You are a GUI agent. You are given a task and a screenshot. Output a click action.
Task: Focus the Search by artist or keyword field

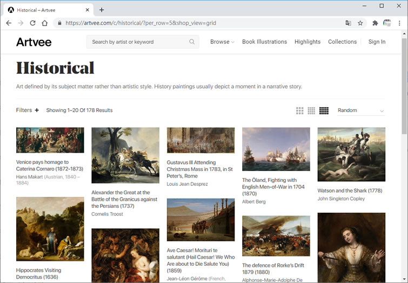tap(143, 42)
